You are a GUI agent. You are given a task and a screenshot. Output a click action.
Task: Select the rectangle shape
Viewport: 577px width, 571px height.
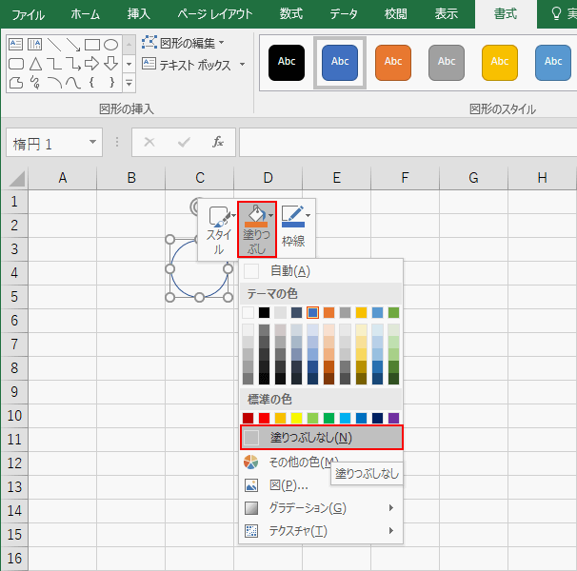point(92,45)
